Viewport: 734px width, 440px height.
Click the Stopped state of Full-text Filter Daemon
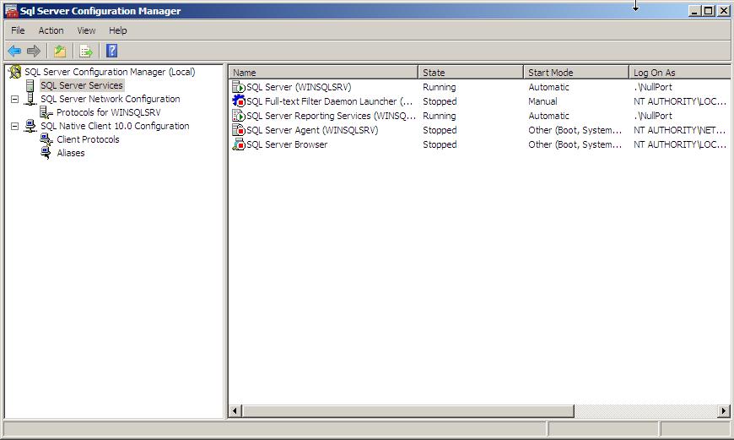440,101
